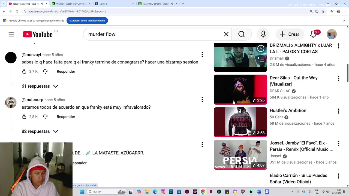The image size is (349, 196).
Task: Switch to the ILESTANTO Stream tab
Action: (x=158, y=4)
